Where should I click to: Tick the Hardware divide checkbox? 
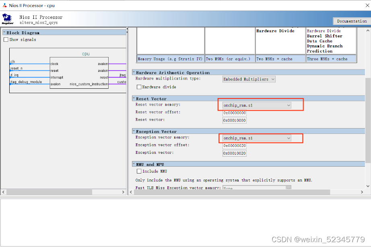tap(139, 87)
